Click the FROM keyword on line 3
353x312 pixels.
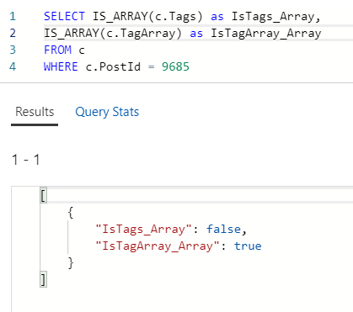click(57, 50)
